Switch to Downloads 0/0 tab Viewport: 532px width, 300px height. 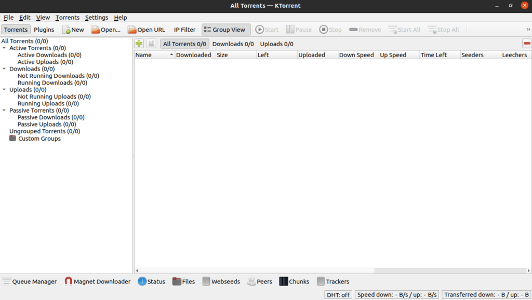233,44
